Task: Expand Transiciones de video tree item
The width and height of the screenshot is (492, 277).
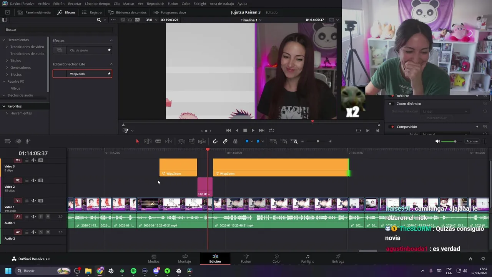Action: tap(7, 47)
